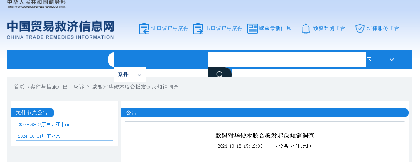Screen dimensions: 420x162
Task: Open 案件与措施 breadcrumb link
Action: [x=44, y=87]
